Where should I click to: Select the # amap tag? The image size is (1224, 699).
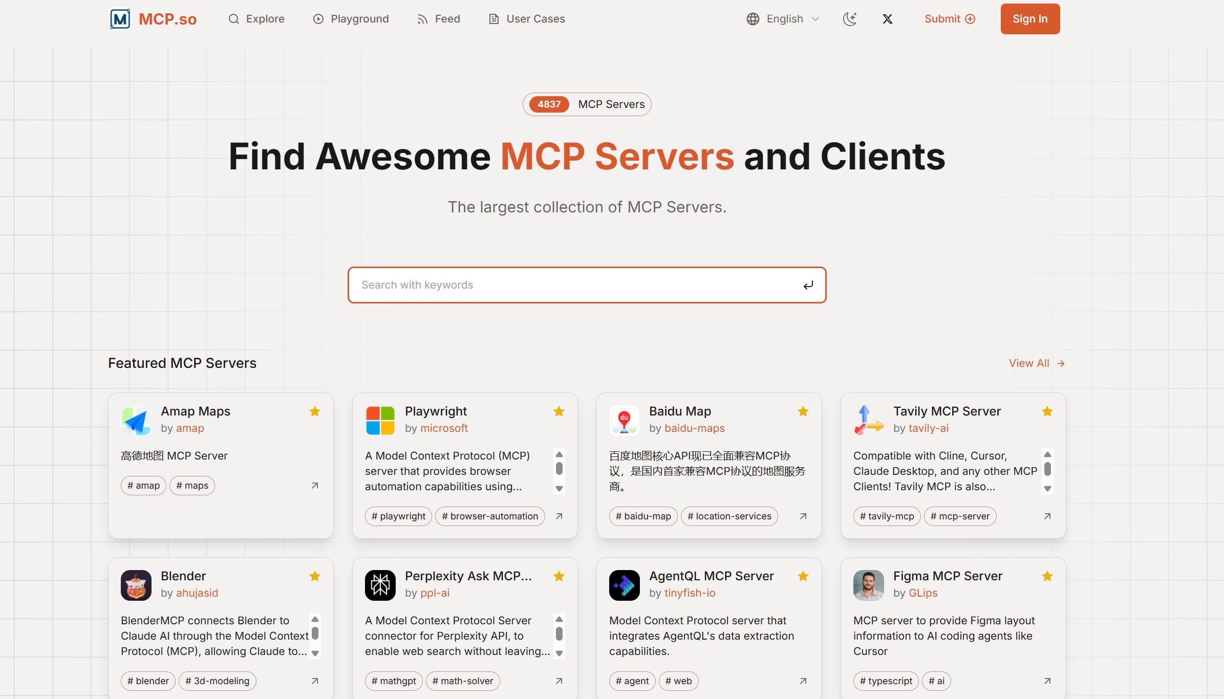[x=143, y=486]
